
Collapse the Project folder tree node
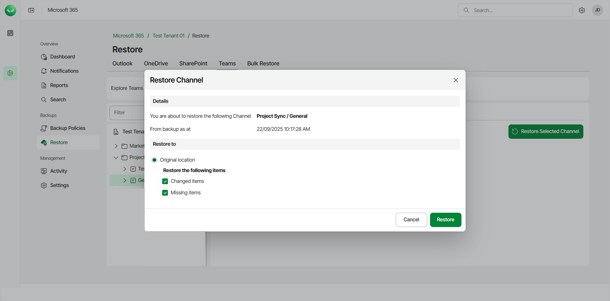(116, 157)
